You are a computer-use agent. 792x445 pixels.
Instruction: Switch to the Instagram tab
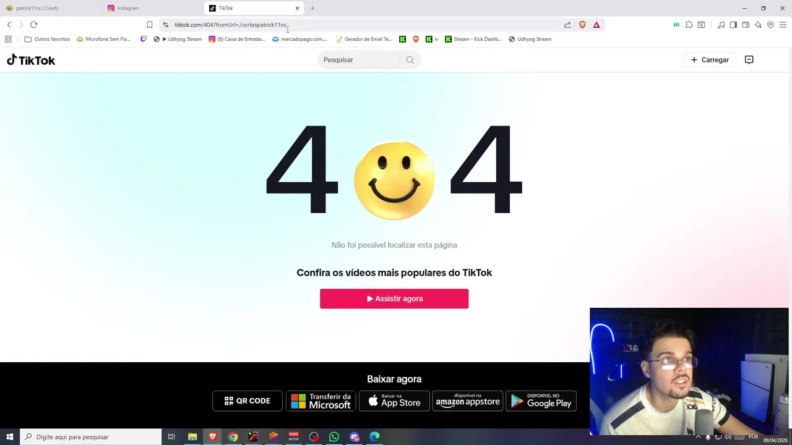tap(153, 8)
